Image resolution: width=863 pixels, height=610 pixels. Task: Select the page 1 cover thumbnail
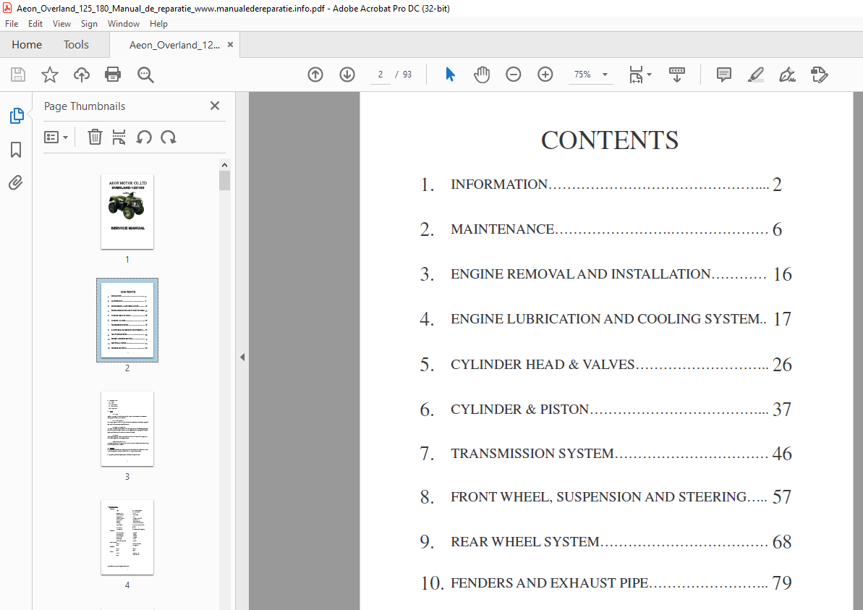click(127, 211)
